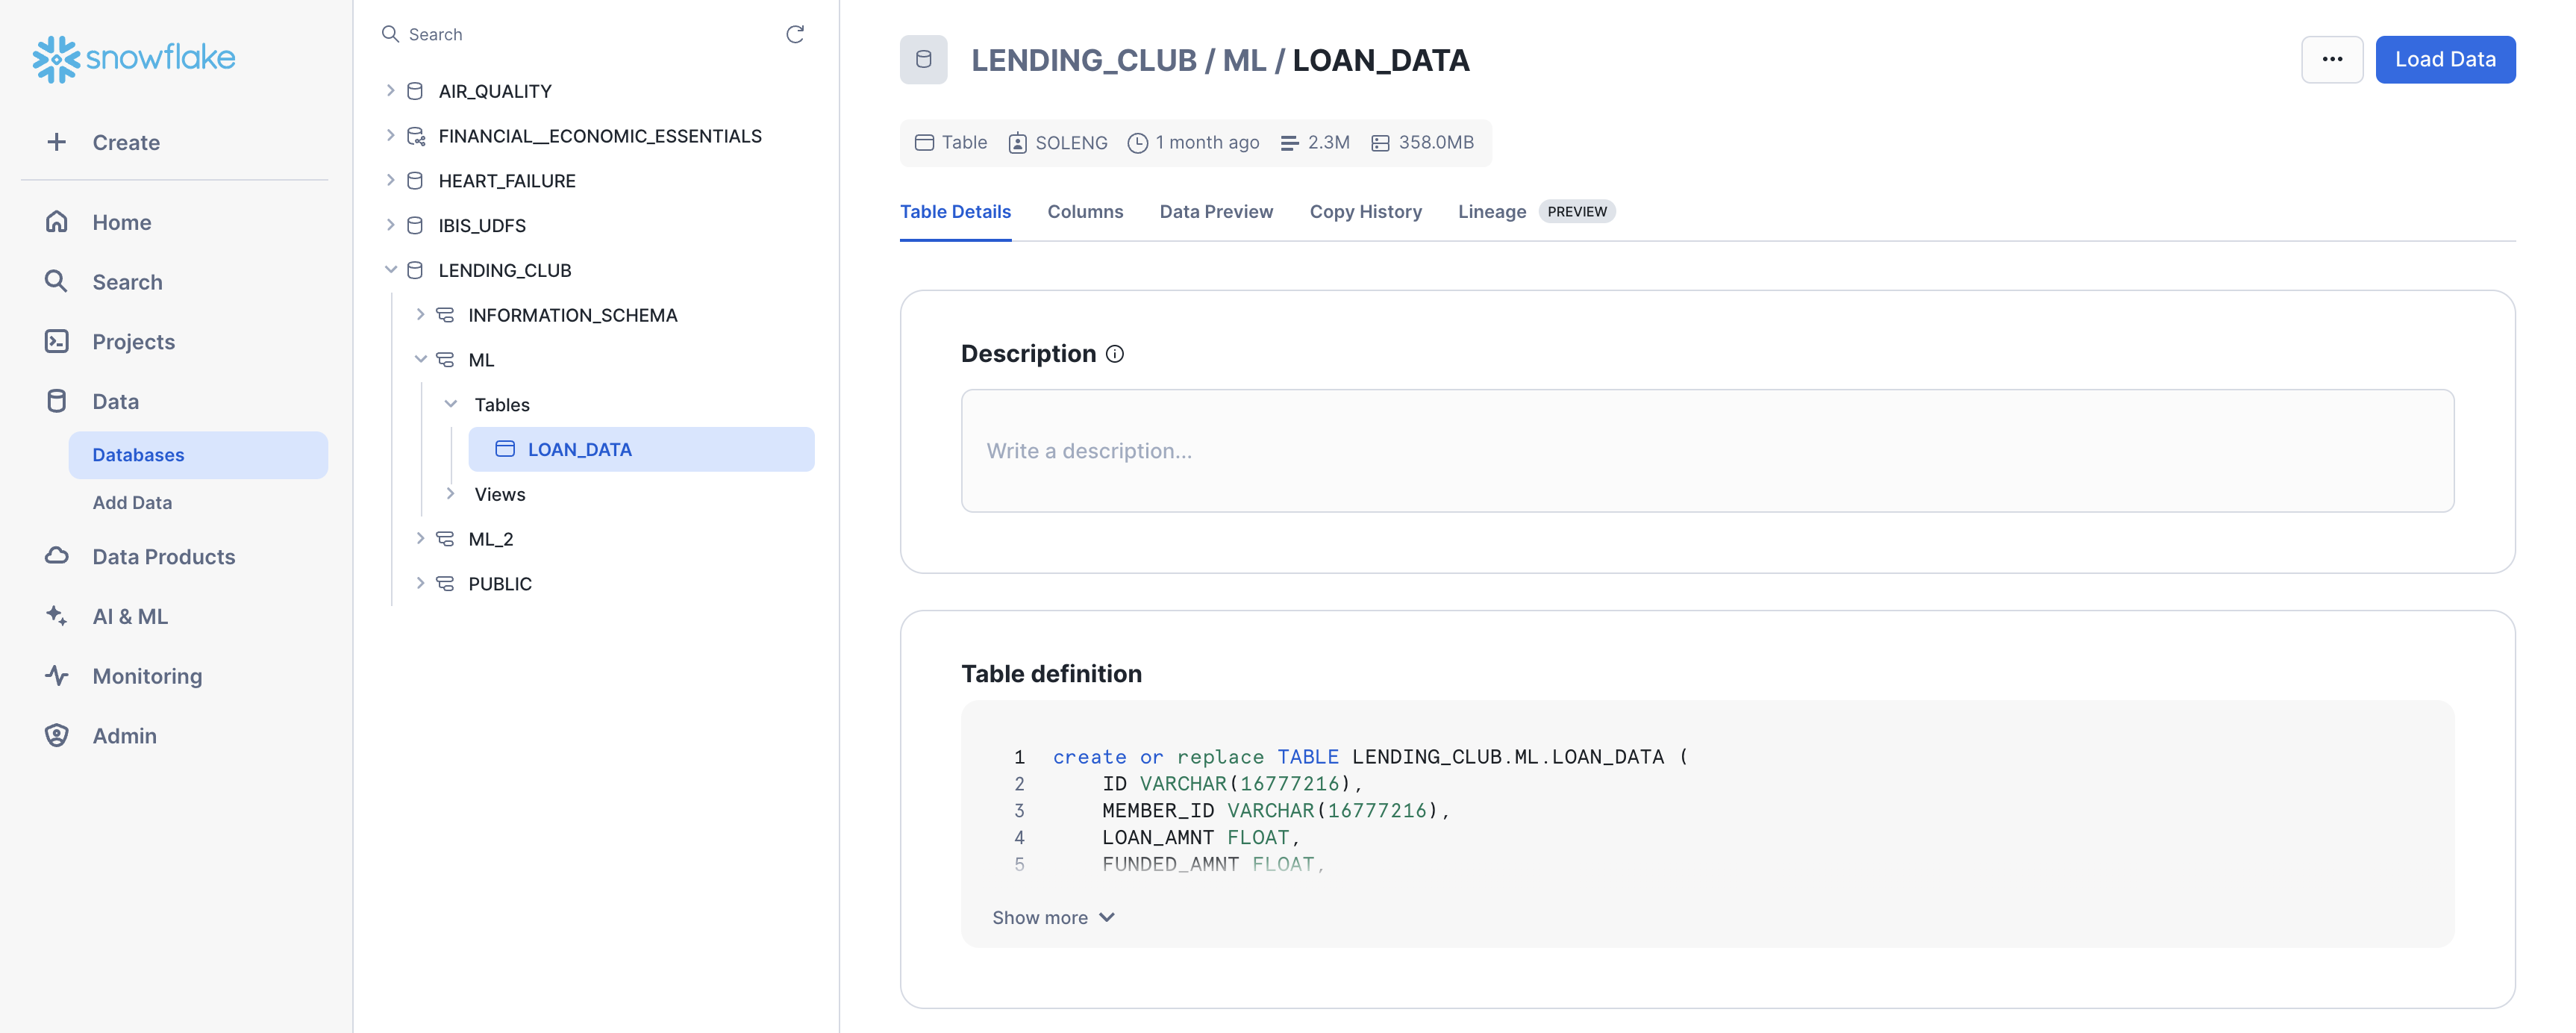Click the Monitoring pulse icon

point(57,675)
